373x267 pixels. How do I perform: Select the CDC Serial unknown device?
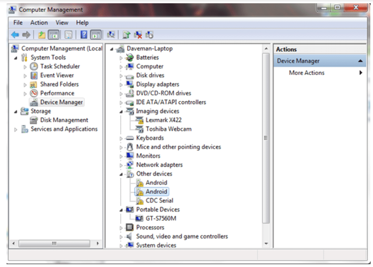159,200
